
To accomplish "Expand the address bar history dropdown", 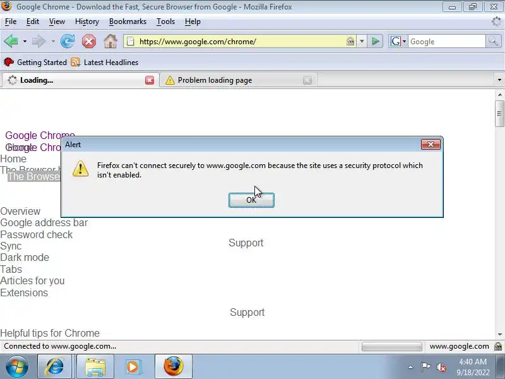I will point(362,41).
